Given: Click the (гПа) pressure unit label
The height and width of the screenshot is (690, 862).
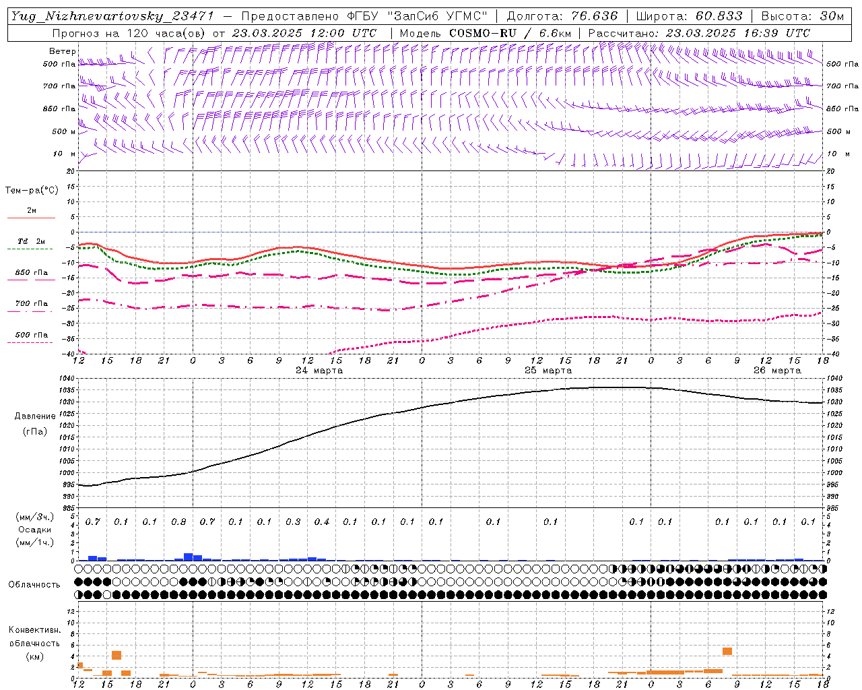Looking at the screenshot, I should click(x=35, y=432).
